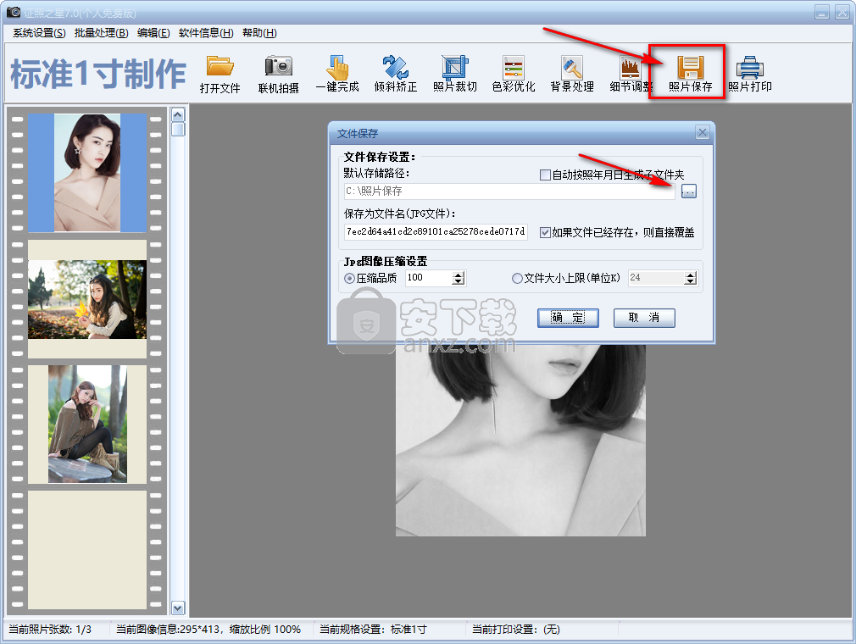Click 照片保存 save photo icon
This screenshot has height=644, width=856.
pyautogui.click(x=690, y=75)
